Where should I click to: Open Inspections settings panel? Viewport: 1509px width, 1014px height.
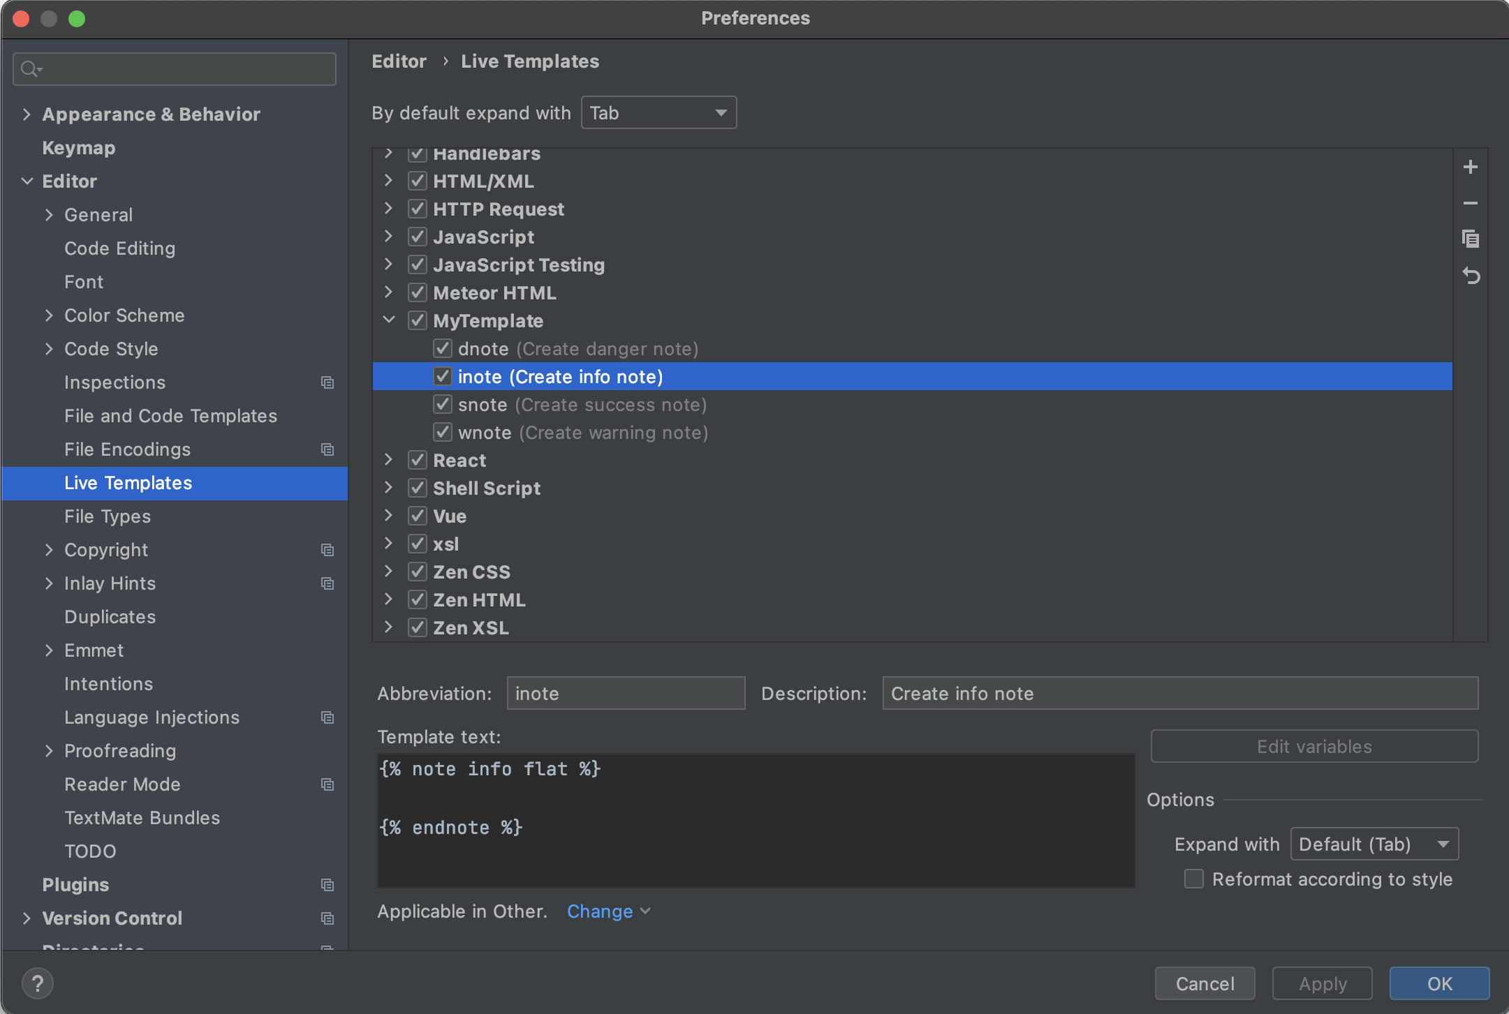coord(115,381)
